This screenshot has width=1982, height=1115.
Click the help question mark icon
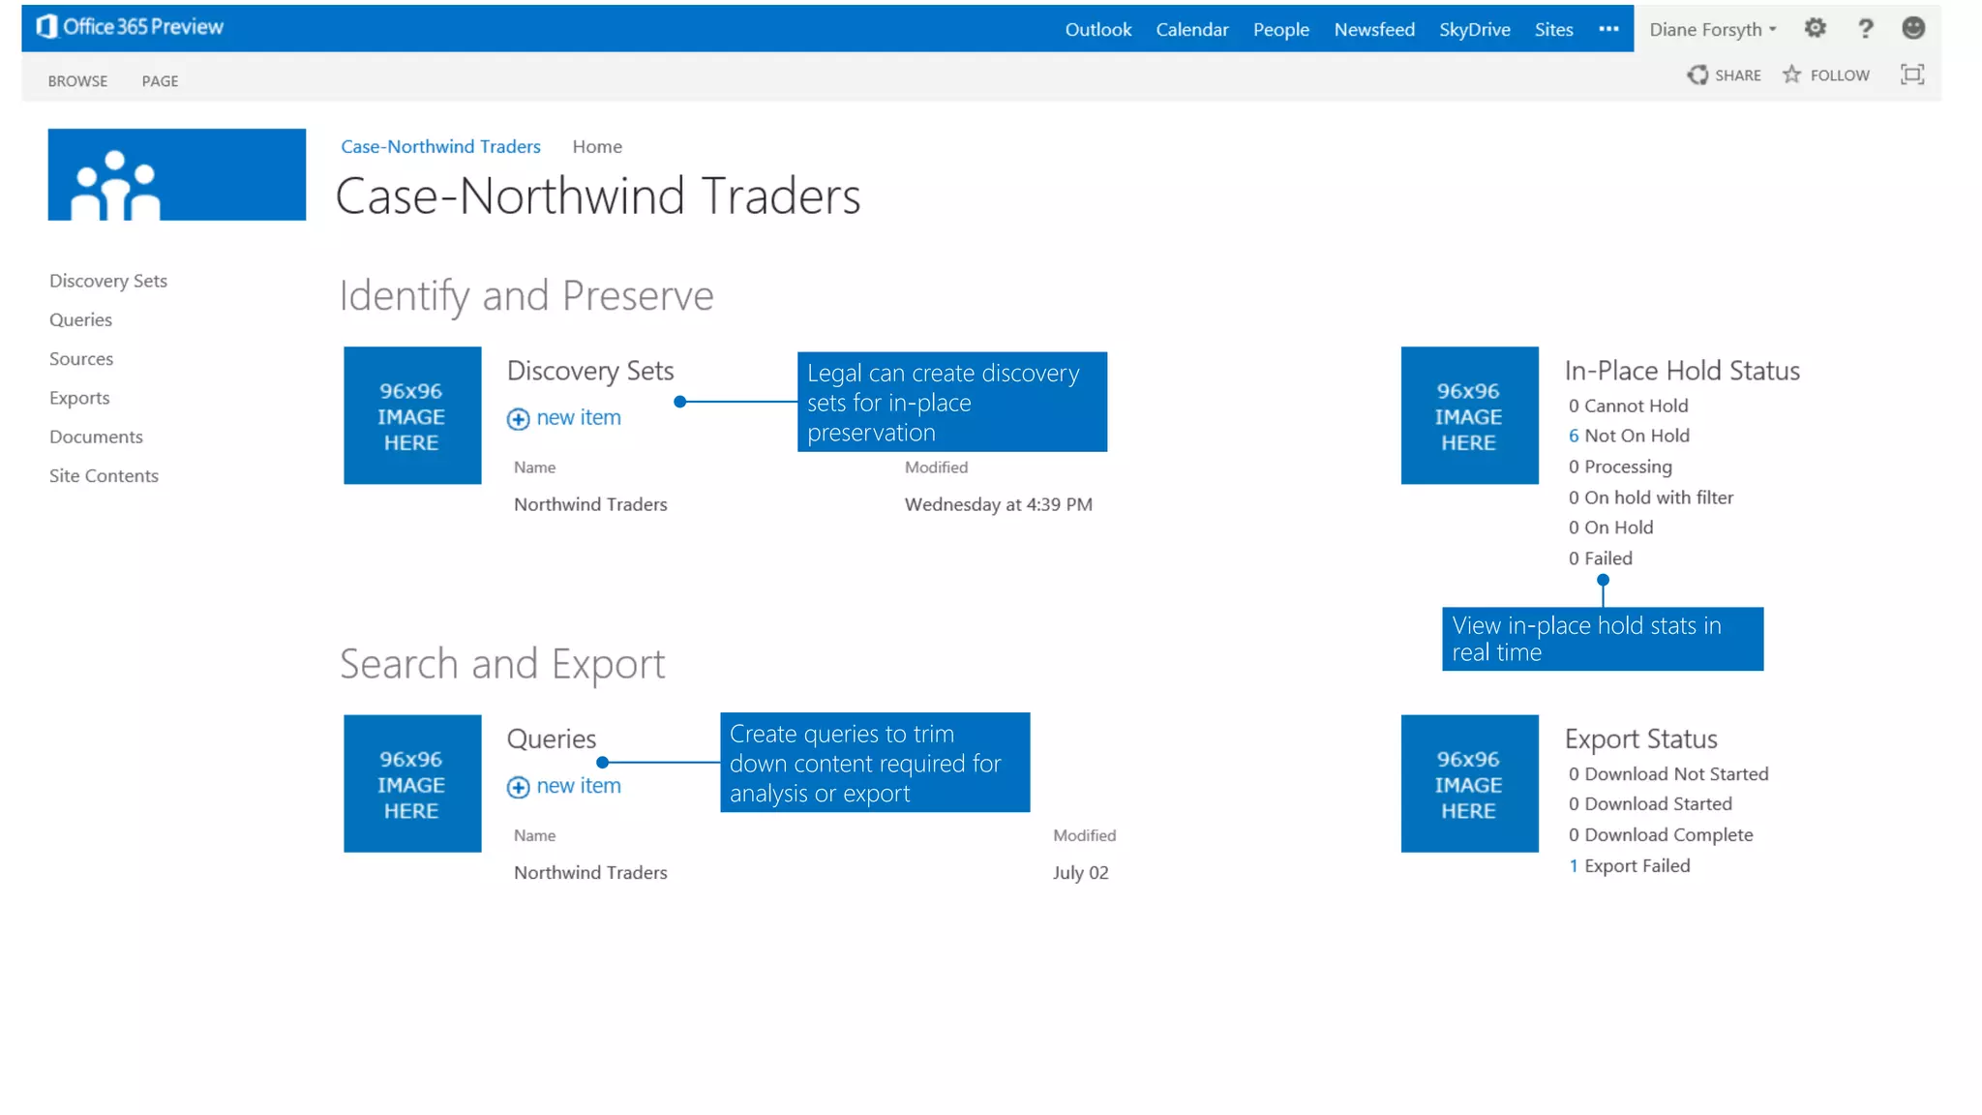pos(1865,28)
